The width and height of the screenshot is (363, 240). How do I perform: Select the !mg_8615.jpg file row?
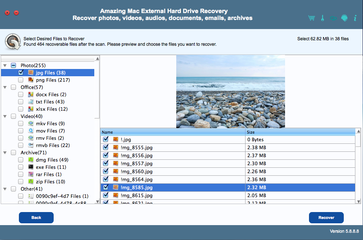(181, 195)
